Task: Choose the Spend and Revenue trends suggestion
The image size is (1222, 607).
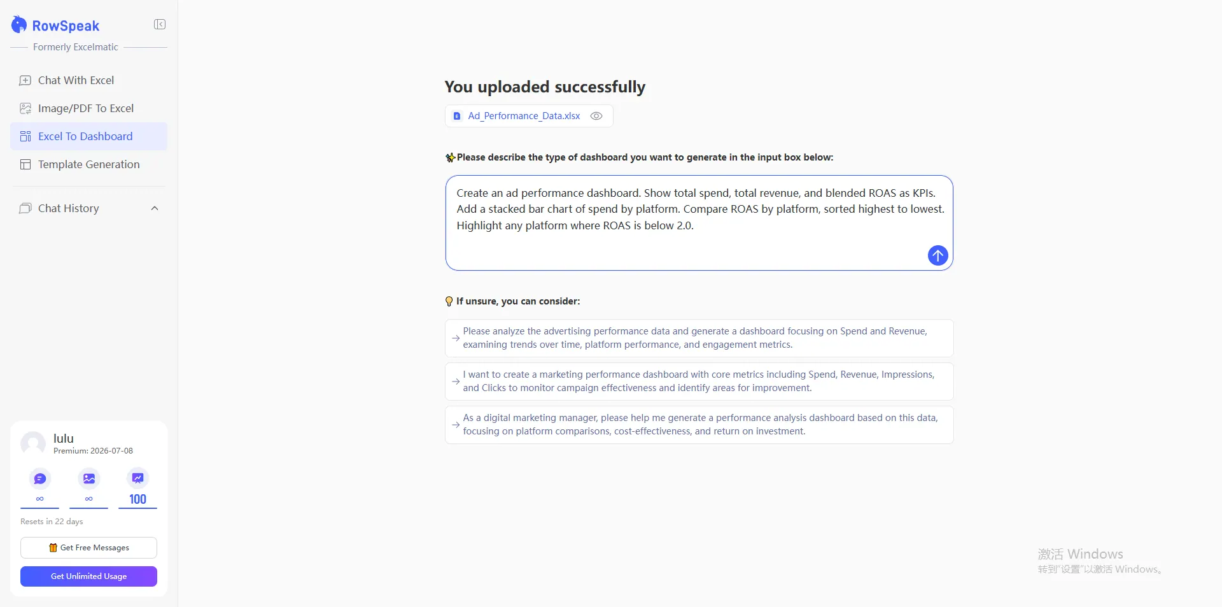Action: pyautogui.click(x=699, y=338)
